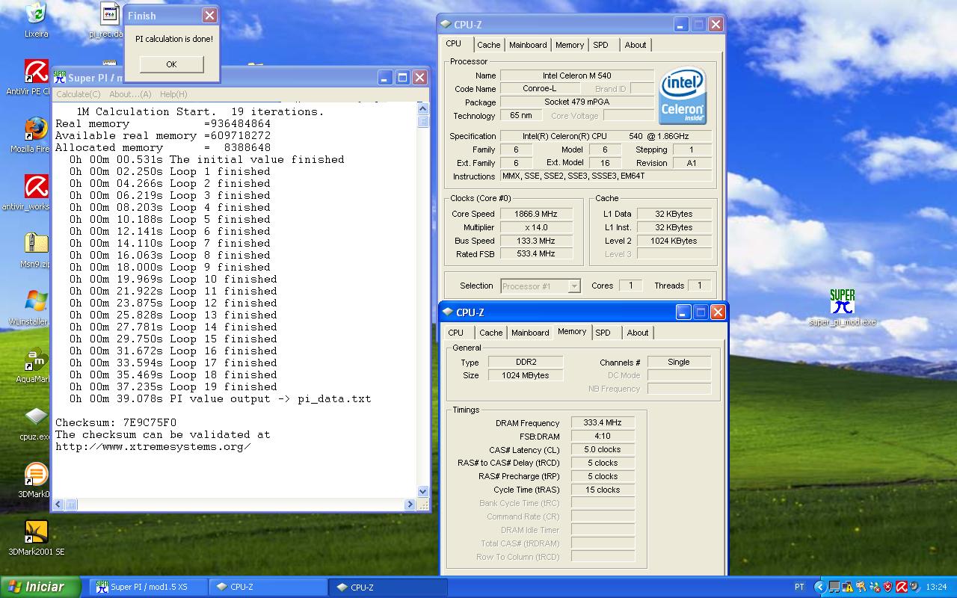Click the http://www.xtremesystems.org/ text in Super PI
The width and height of the screenshot is (957, 598).
153,446
